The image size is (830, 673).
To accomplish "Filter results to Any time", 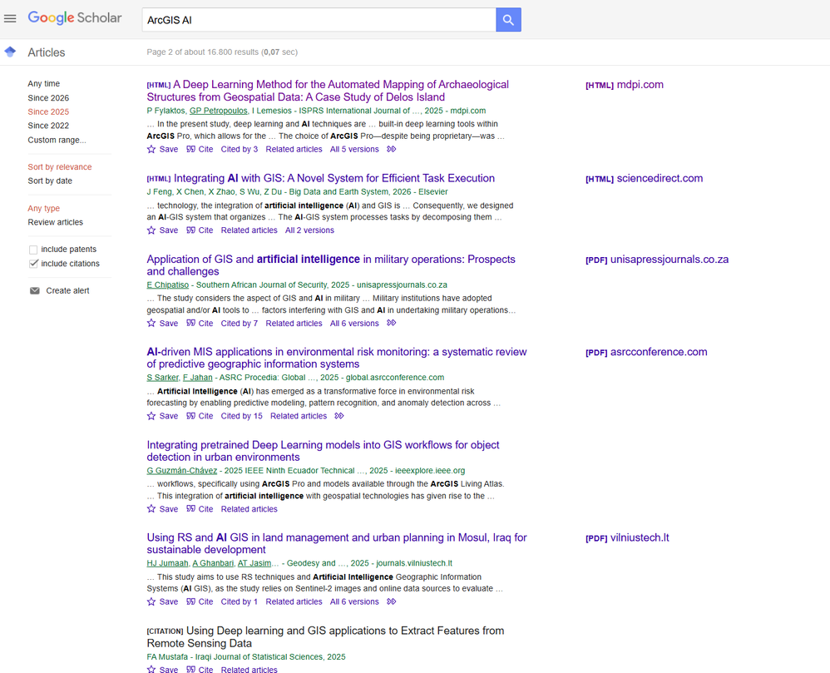I will click(44, 84).
